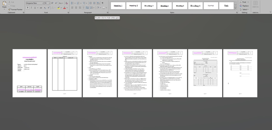This screenshot has height=130, width=272.
Task: Toggle Subscript formatting
Action: click(45, 8)
